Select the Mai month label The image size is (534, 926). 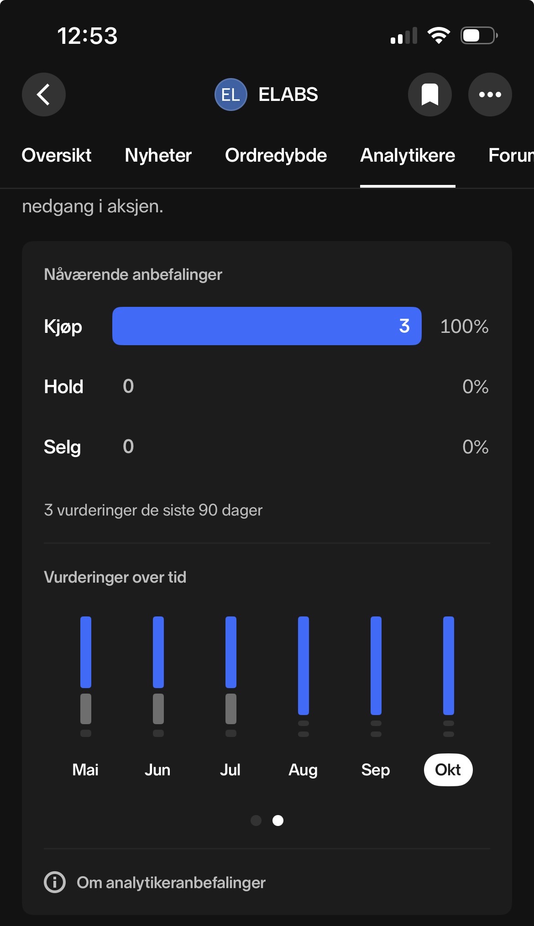tap(85, 770)
